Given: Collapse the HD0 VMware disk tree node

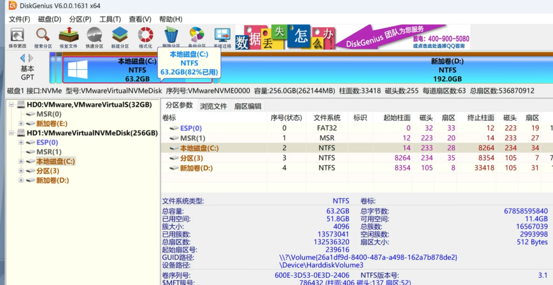Looking at the screenshot, I should 13,105.
